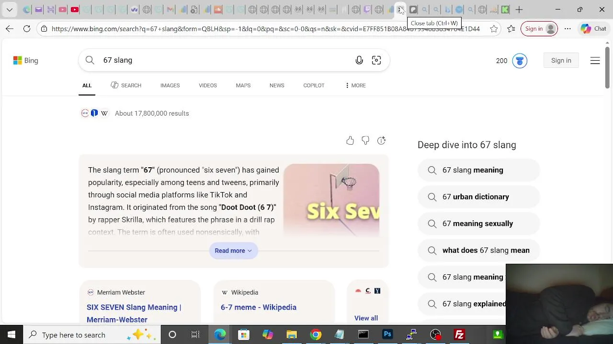This screenshot has height=344, width=613.
Task: Switch to IMAGES results
Action: 170,86
